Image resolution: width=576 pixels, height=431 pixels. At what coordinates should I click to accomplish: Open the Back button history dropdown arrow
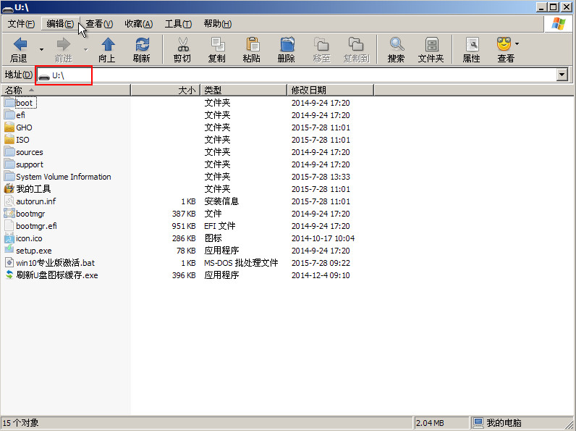(x=41, y=49)
